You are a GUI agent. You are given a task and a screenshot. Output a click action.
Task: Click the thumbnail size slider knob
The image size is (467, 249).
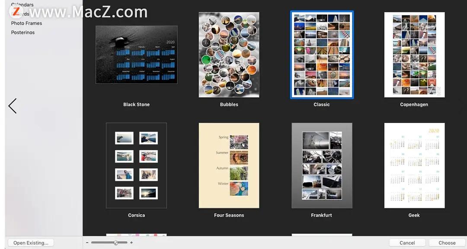click(x=116, y=243)
